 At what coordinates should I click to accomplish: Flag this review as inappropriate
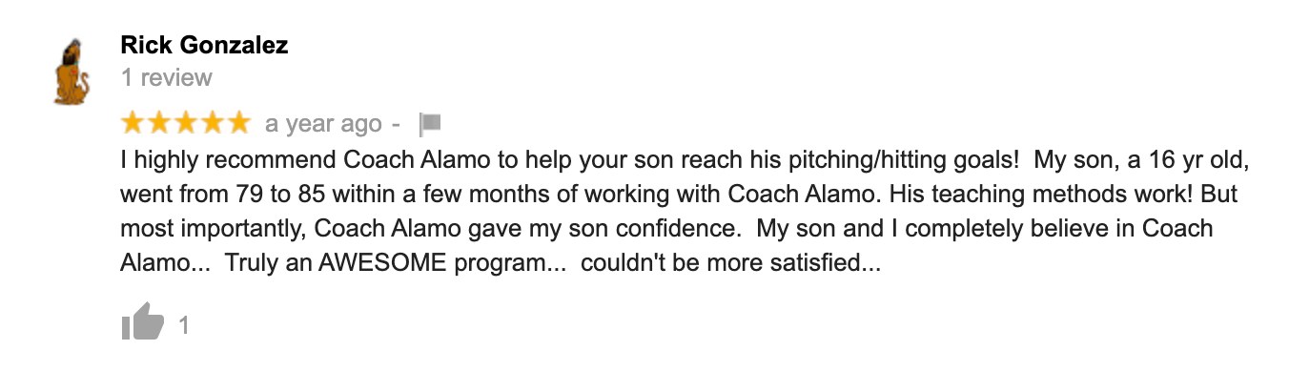point(430,124)
